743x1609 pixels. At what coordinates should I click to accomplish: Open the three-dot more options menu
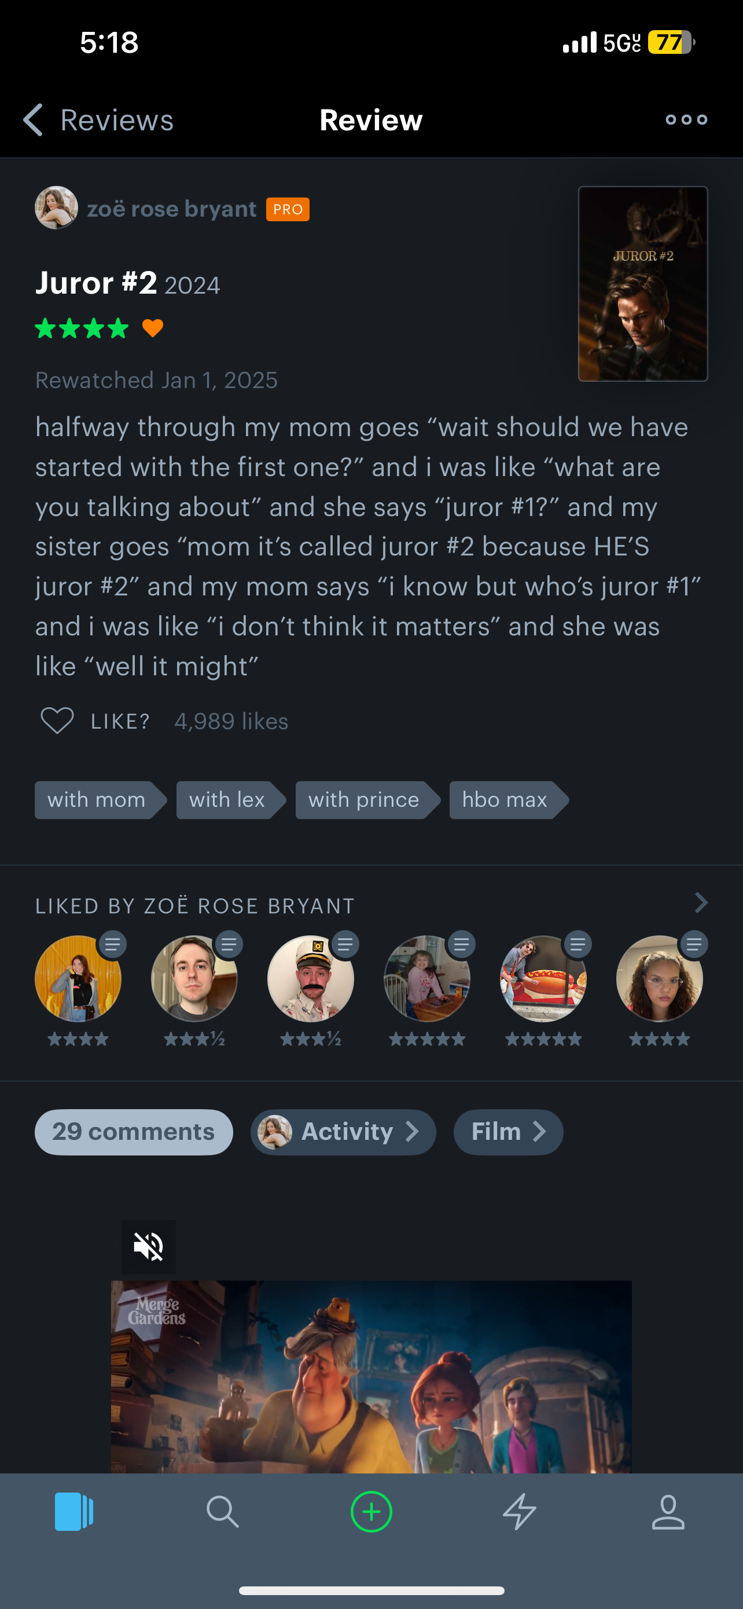686,119
